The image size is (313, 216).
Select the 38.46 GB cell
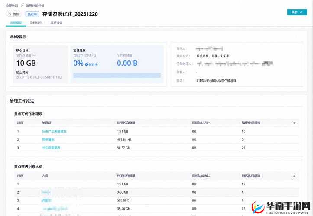coord(123,209)
